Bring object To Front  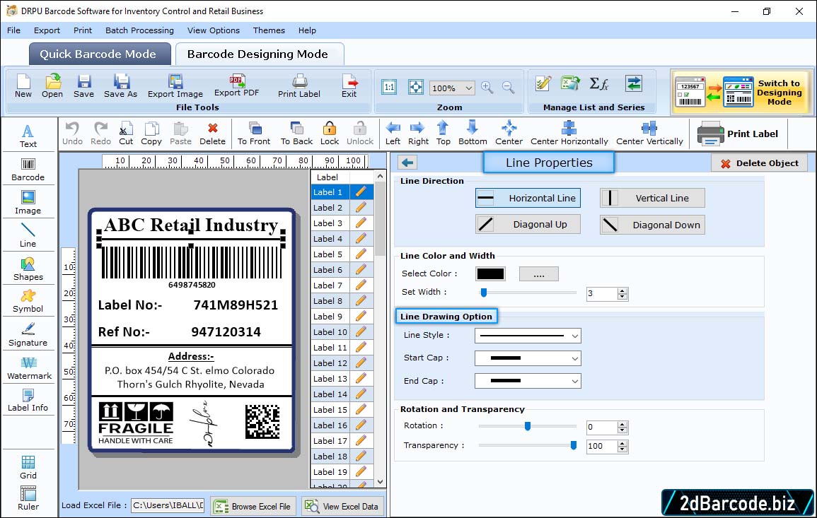click(x=254, y=134)
